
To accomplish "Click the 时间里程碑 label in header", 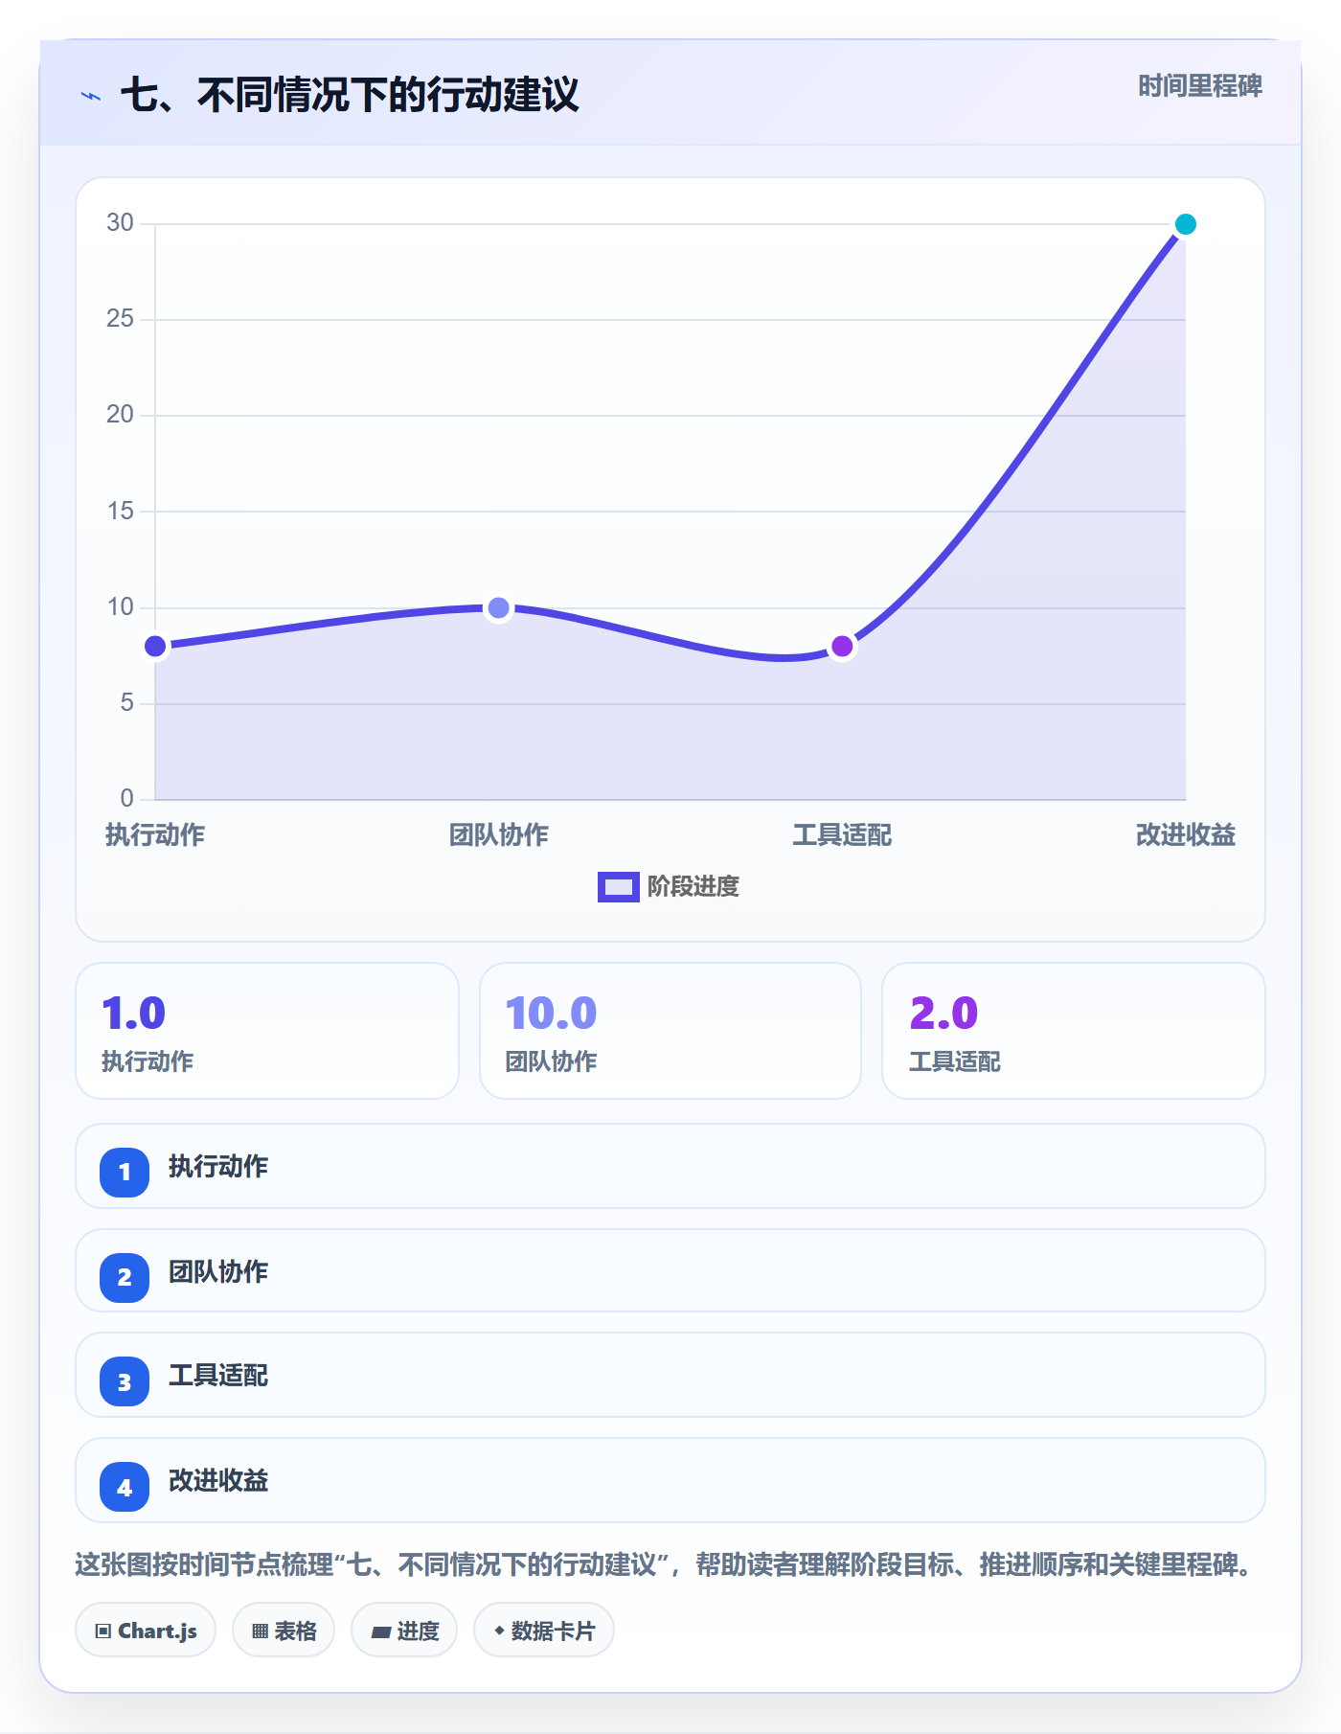I will [x=1199, y=86].
